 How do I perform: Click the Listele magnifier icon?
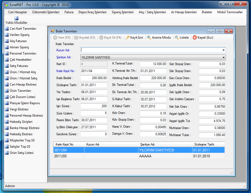point(177,38)
